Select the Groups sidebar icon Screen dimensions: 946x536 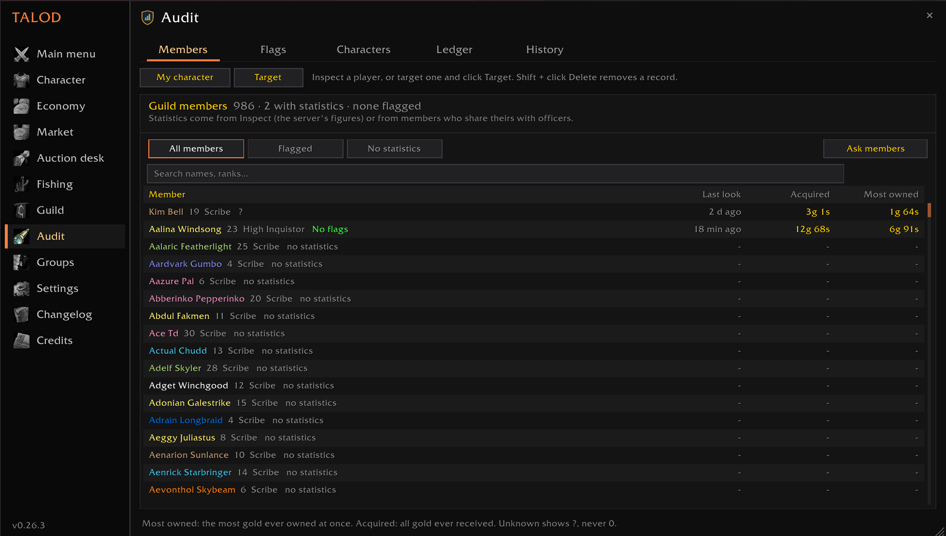point(21,262)
